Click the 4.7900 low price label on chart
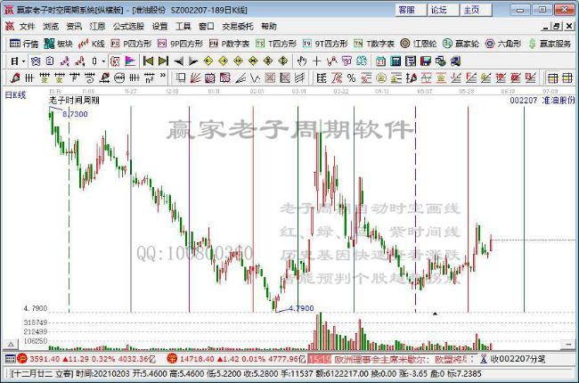Screen dimensions: 579x383 pos(301,308)
